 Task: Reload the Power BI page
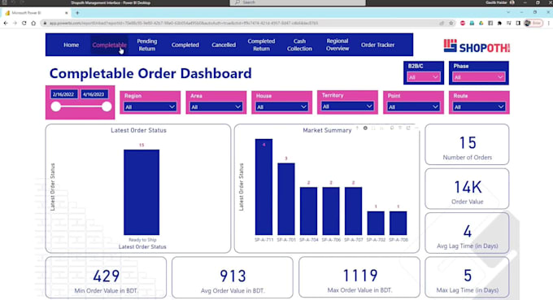click(24, 23)
